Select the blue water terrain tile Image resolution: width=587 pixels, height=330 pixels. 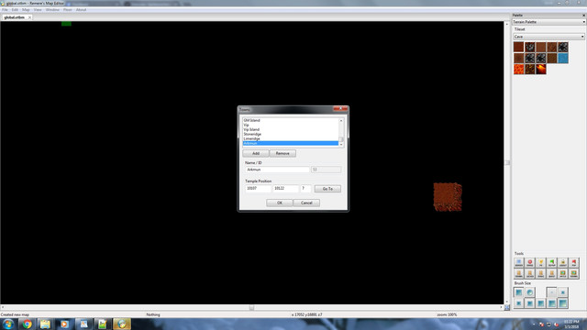[562, 58]
